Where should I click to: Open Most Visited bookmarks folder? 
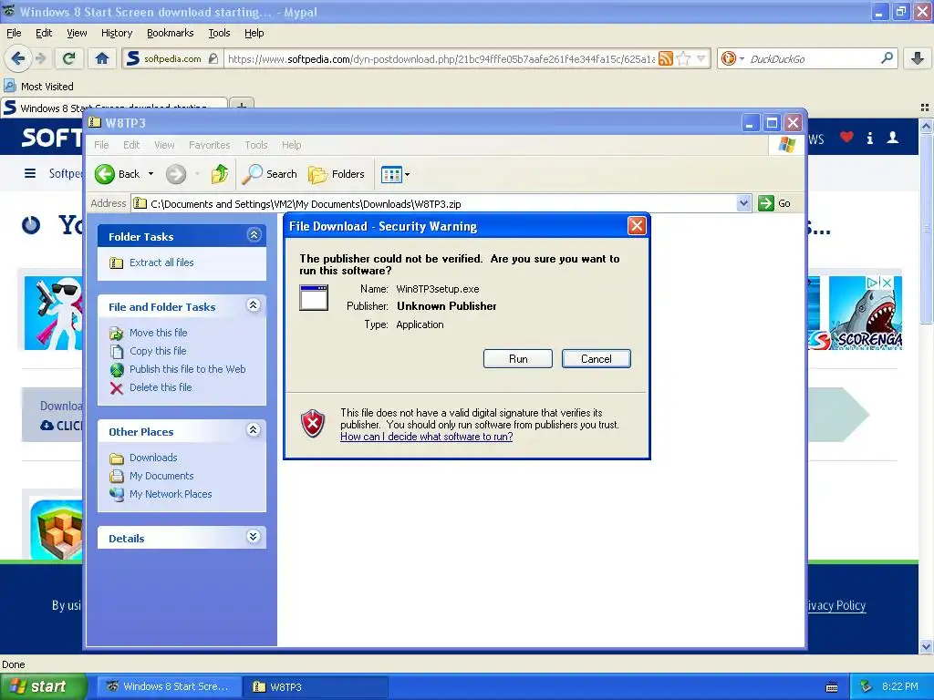[x=39, y=87]
